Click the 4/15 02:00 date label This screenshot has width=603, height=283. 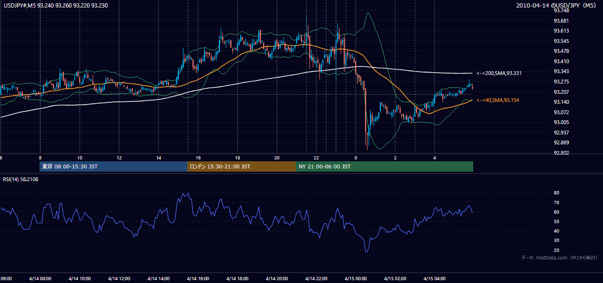pos(395,278)
